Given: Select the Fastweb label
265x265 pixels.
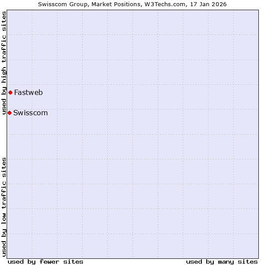Looking at the screenshot, I should (28, 92).
